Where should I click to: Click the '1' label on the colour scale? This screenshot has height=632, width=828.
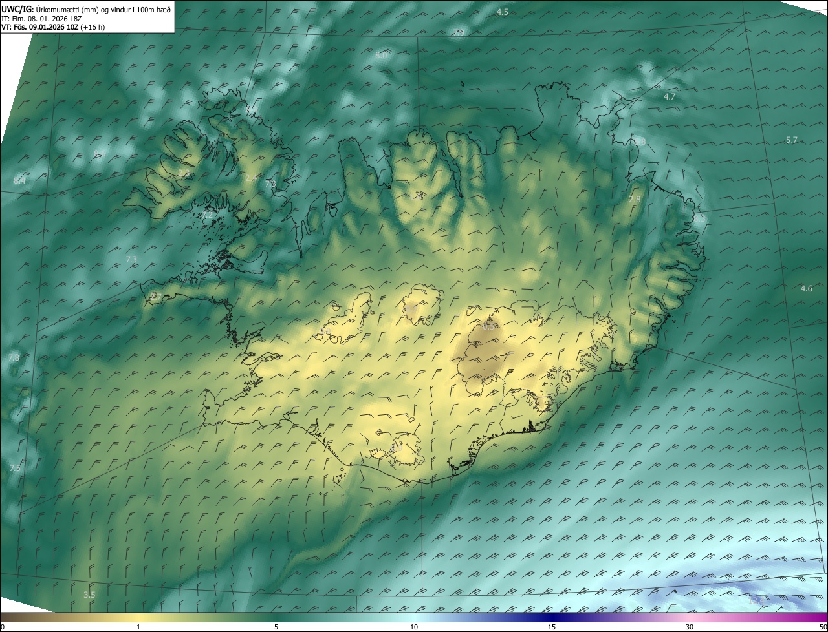(138, 627)
